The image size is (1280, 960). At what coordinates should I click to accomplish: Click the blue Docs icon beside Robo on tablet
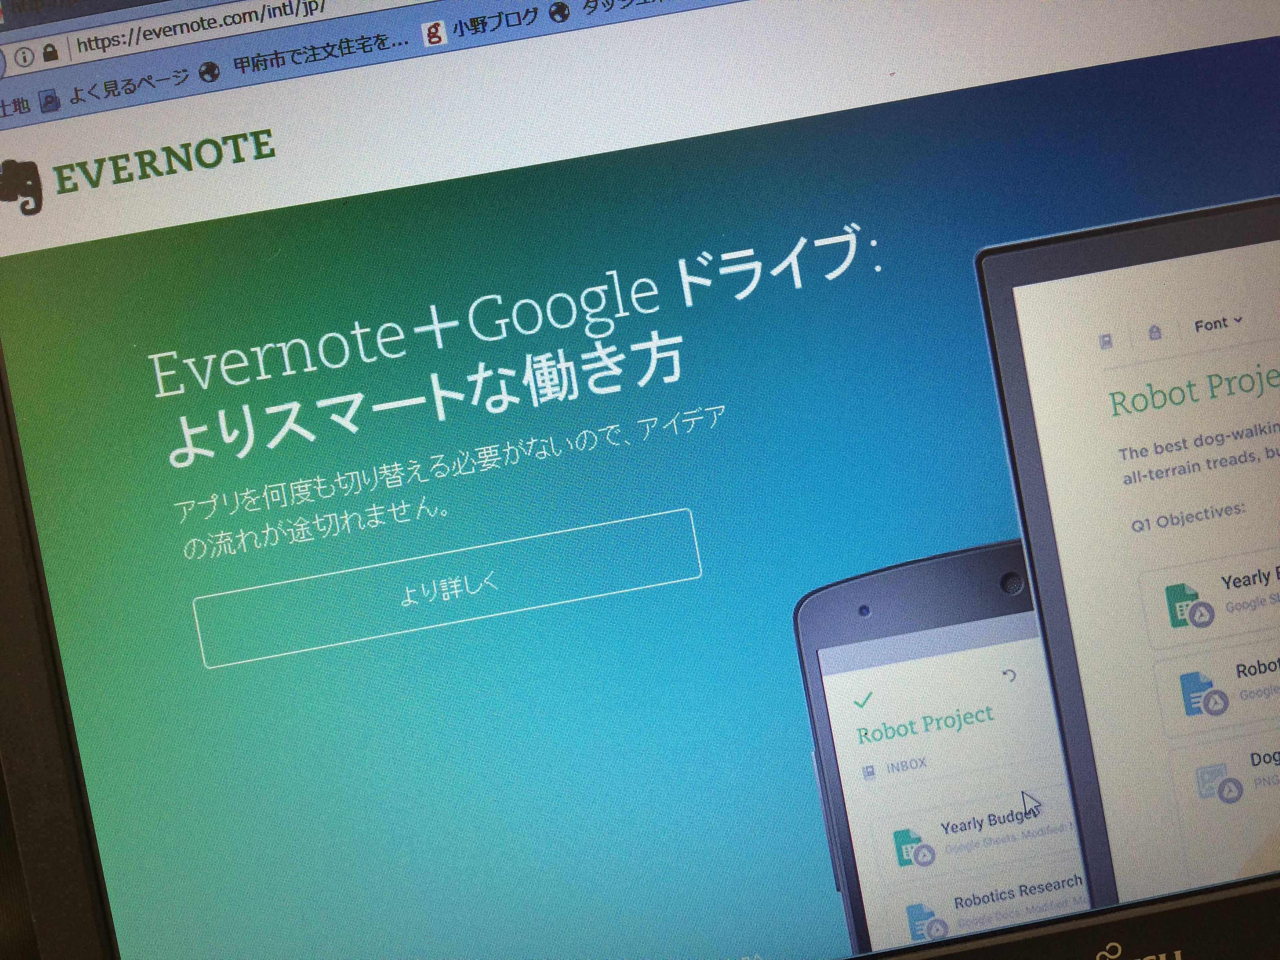coord(1203,695)
